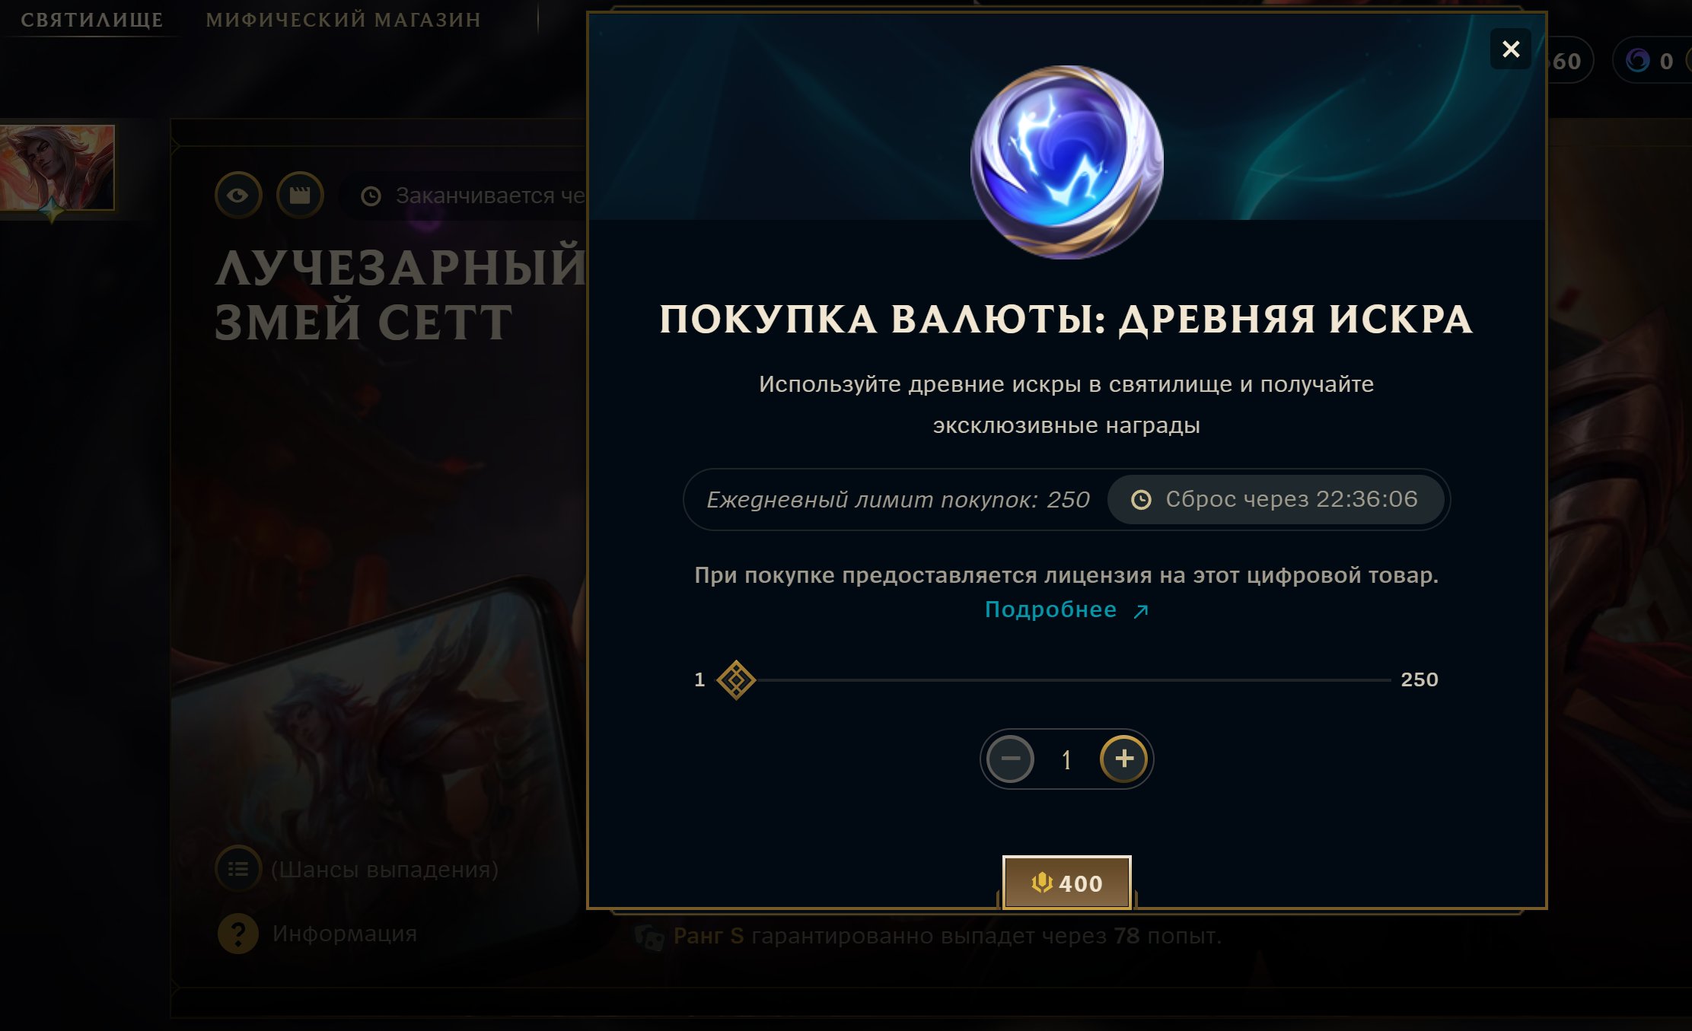Buy for 400 RP button

1066,883
